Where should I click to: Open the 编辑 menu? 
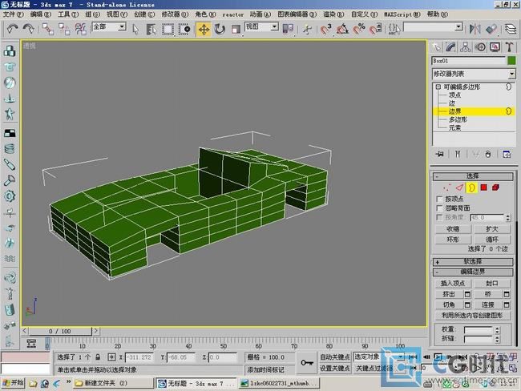[x=41, y=14]
